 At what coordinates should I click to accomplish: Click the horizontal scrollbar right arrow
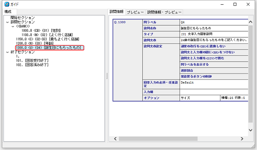coord(242,138)
